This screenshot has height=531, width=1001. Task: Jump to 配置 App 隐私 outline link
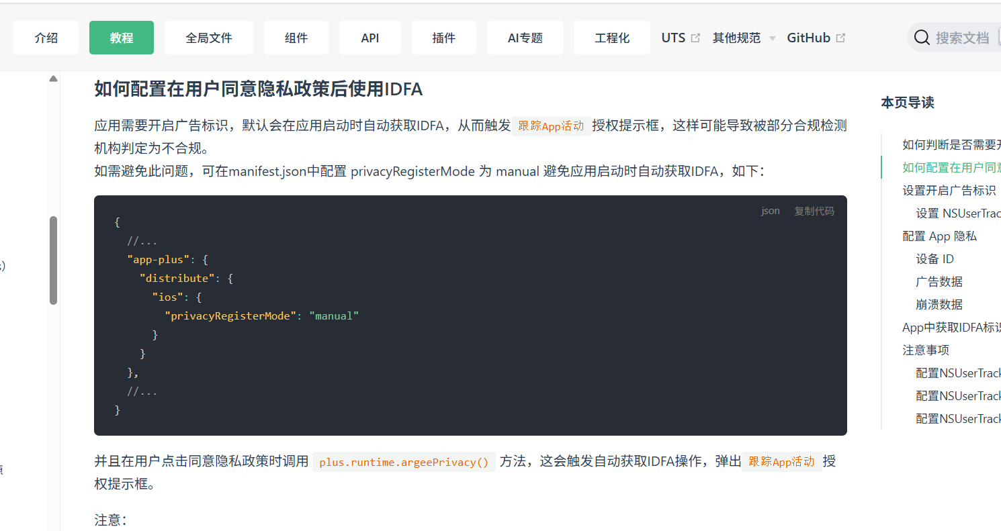click(939, 236)
